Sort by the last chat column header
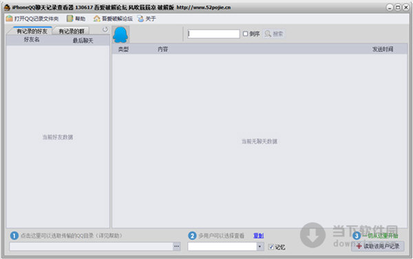 (x=83, y=41)
